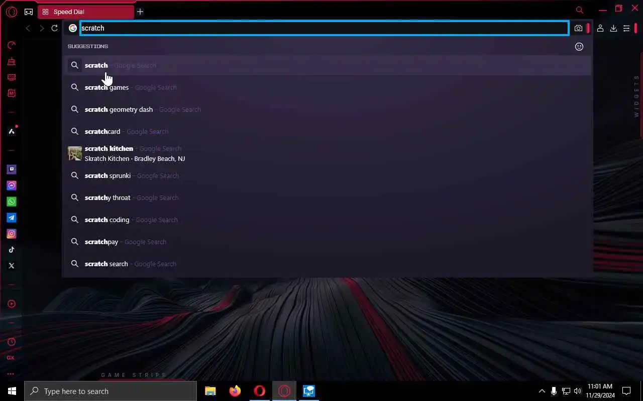The height and width of the screenshot is (401, 643).
Task: Launch Firefox from the taskbar
Action: point(235,391)
